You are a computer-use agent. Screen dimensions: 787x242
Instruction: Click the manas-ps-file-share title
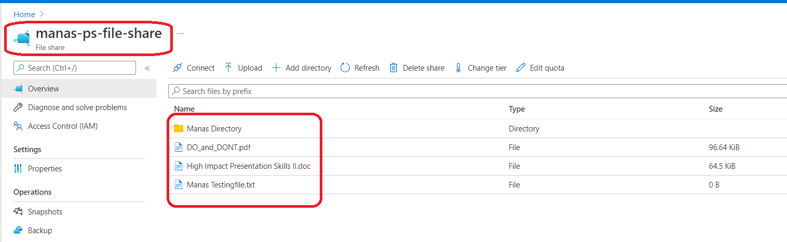(x=99, y=33)
